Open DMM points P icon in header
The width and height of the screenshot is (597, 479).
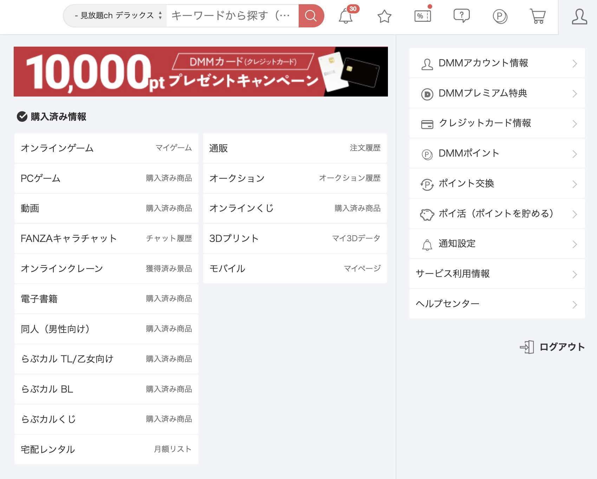500,16
